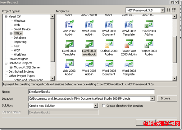
Task: Choose the Word 2003 Template icon
Action: [129, 64]
